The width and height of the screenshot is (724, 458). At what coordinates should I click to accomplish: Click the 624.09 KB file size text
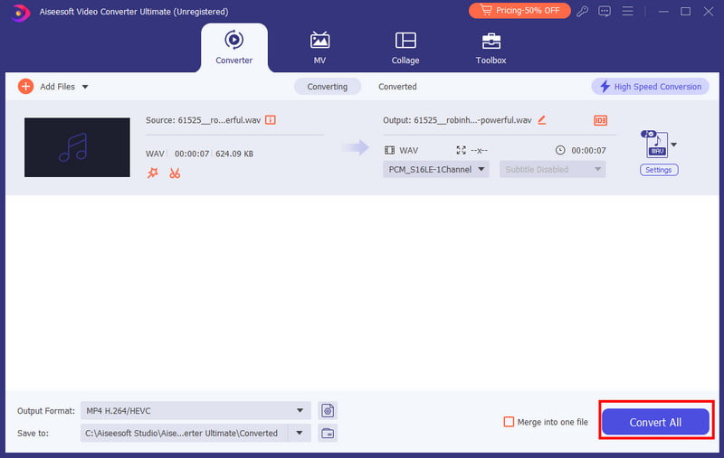(234, 154)
